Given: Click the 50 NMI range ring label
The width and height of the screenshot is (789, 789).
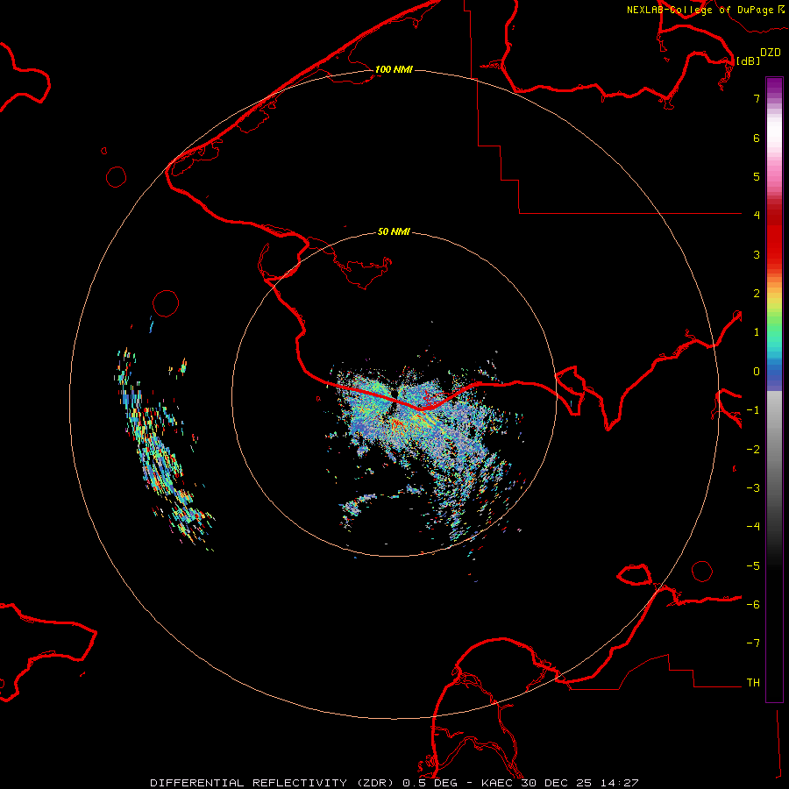Looking at the screenshot, I should click(394, 231).
